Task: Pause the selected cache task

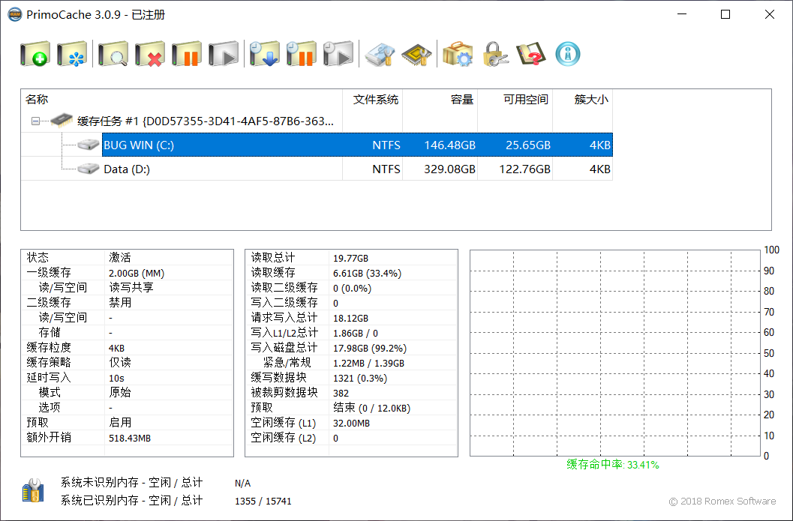Action: coord(187,54)
